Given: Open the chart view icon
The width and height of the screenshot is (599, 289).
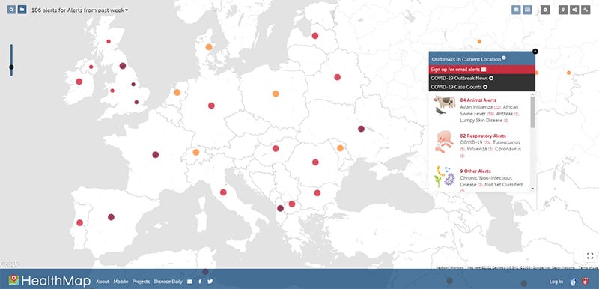Looking at the screenshot, I should click(528, 10).
